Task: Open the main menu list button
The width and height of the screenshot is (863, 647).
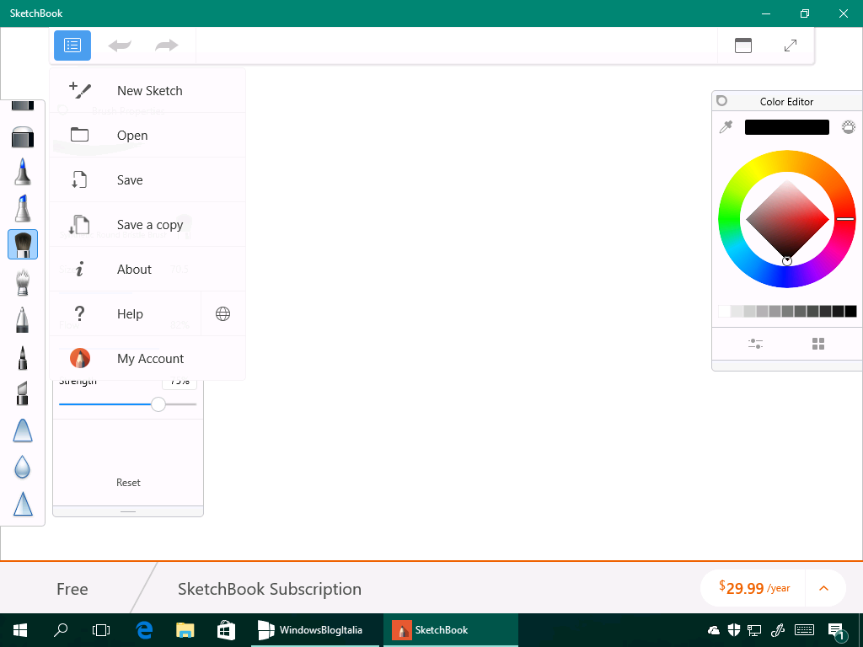Action: click(x=72, y=45)
